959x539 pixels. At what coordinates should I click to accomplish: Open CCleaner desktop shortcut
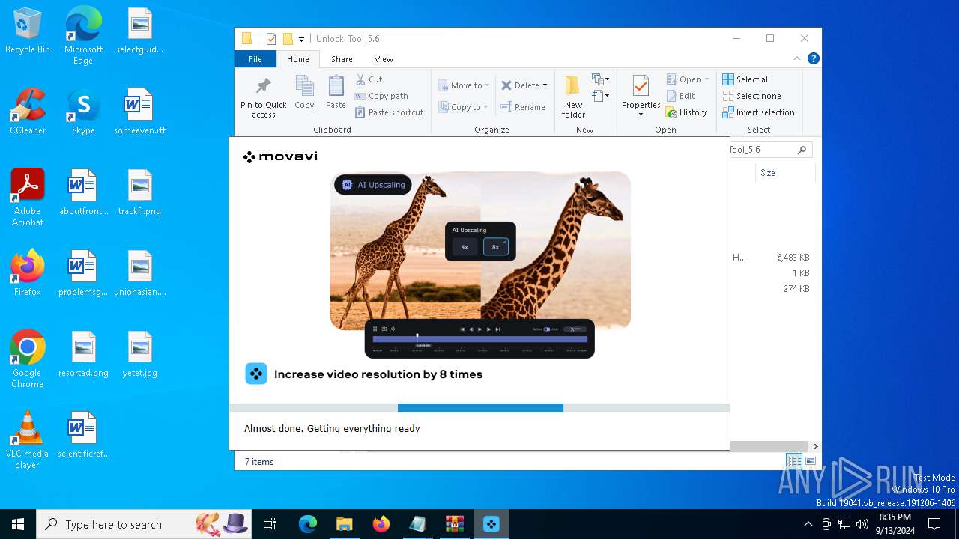point(28,112)
